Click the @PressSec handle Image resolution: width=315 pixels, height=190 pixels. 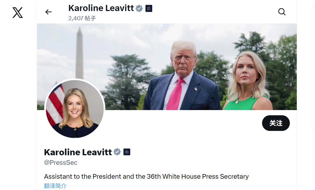coord(61,162)
